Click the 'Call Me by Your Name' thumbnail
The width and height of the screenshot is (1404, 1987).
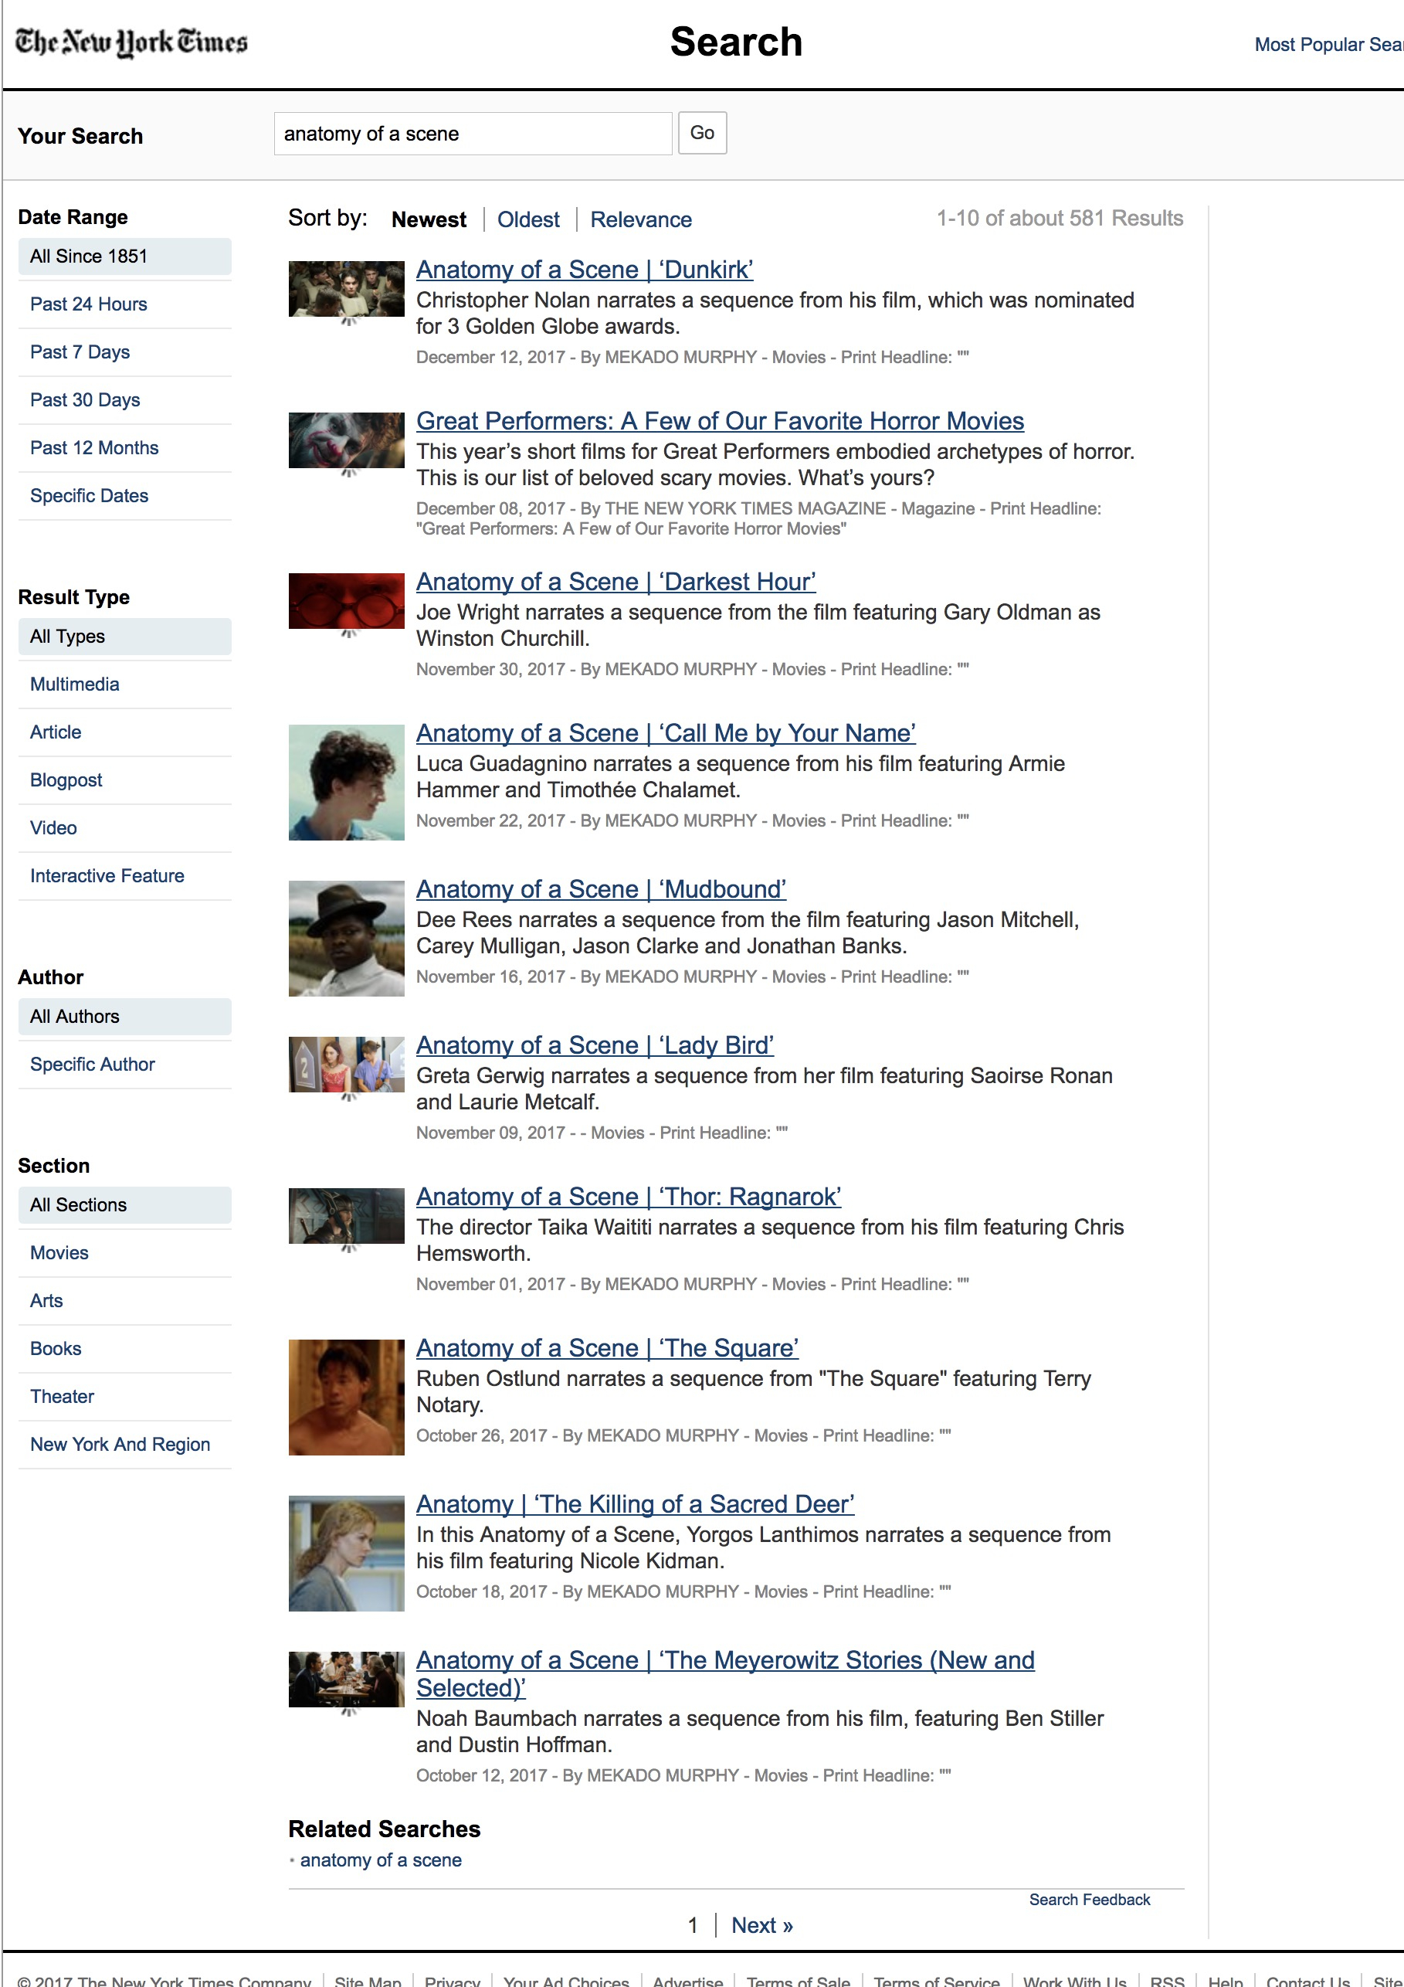pyautogui.click(x=346, y=782)
